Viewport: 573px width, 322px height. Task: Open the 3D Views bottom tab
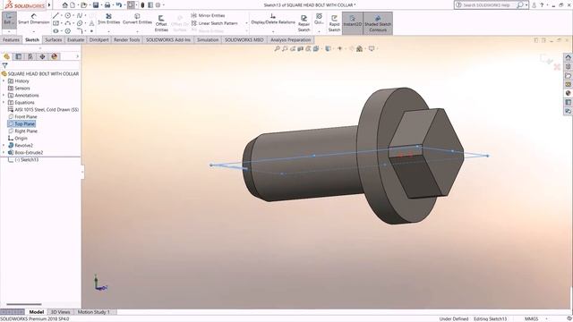pos(60,312)
